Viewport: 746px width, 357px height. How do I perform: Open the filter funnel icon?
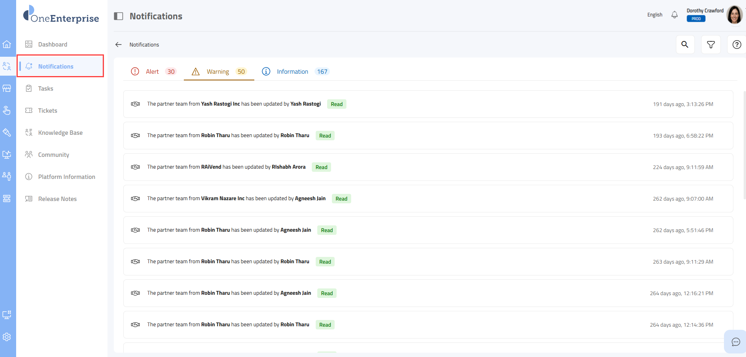click(x=711, y=45)
